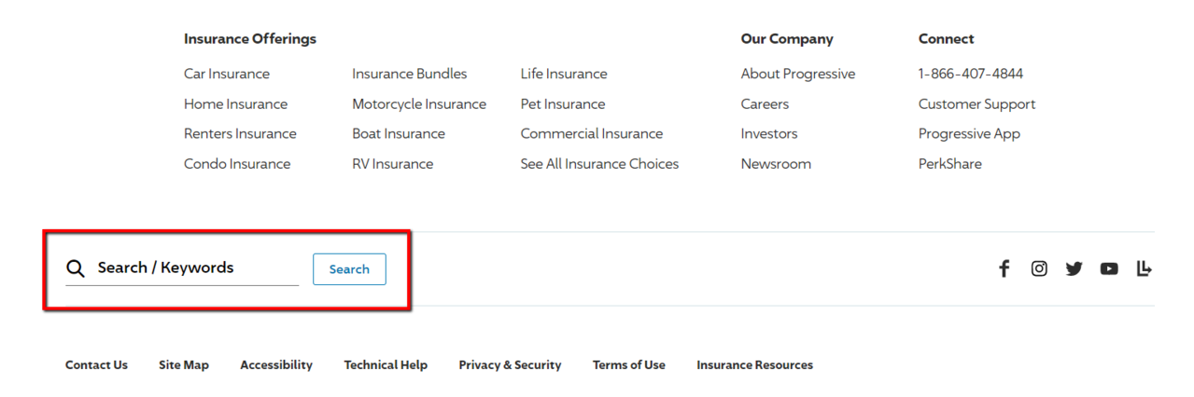The height and width of the screenshot is (397, 1194).
Task: Visit the About Progressive page
Action: pyautogui.click(x=798, y=74)
